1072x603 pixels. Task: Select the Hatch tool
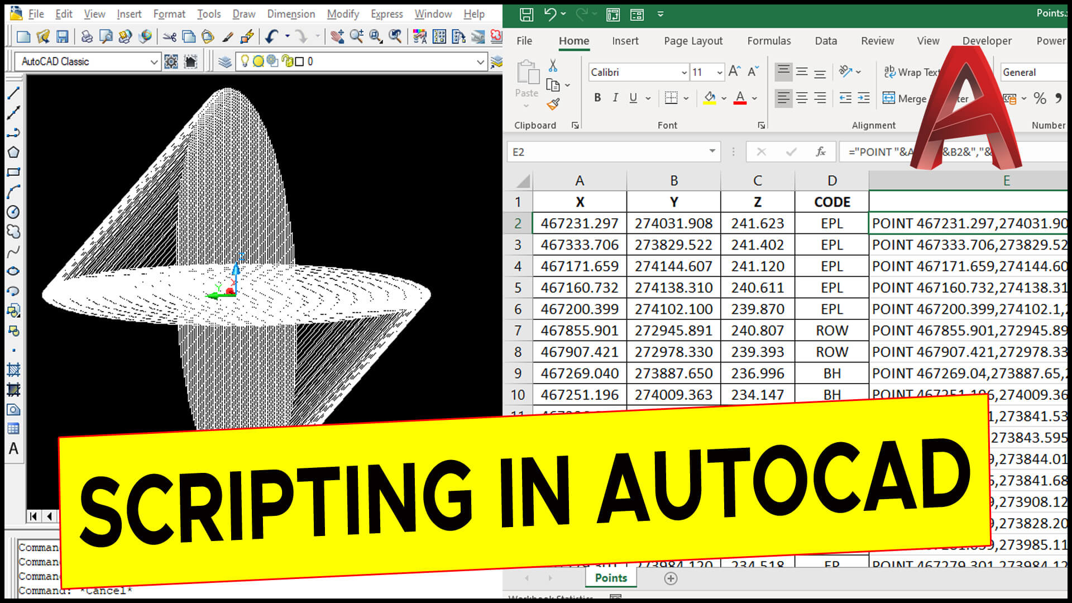[x=15, y=369]
